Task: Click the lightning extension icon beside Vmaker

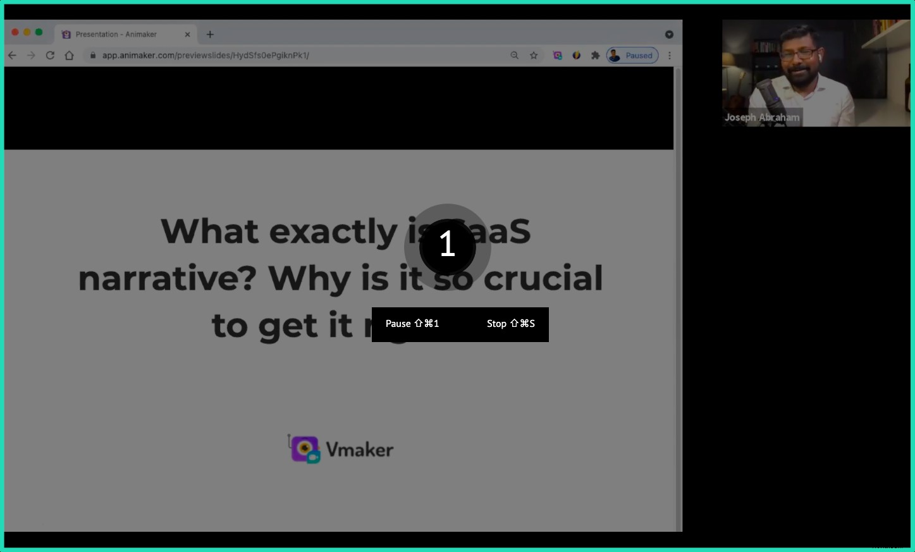Action: click(x=576, y=55)
